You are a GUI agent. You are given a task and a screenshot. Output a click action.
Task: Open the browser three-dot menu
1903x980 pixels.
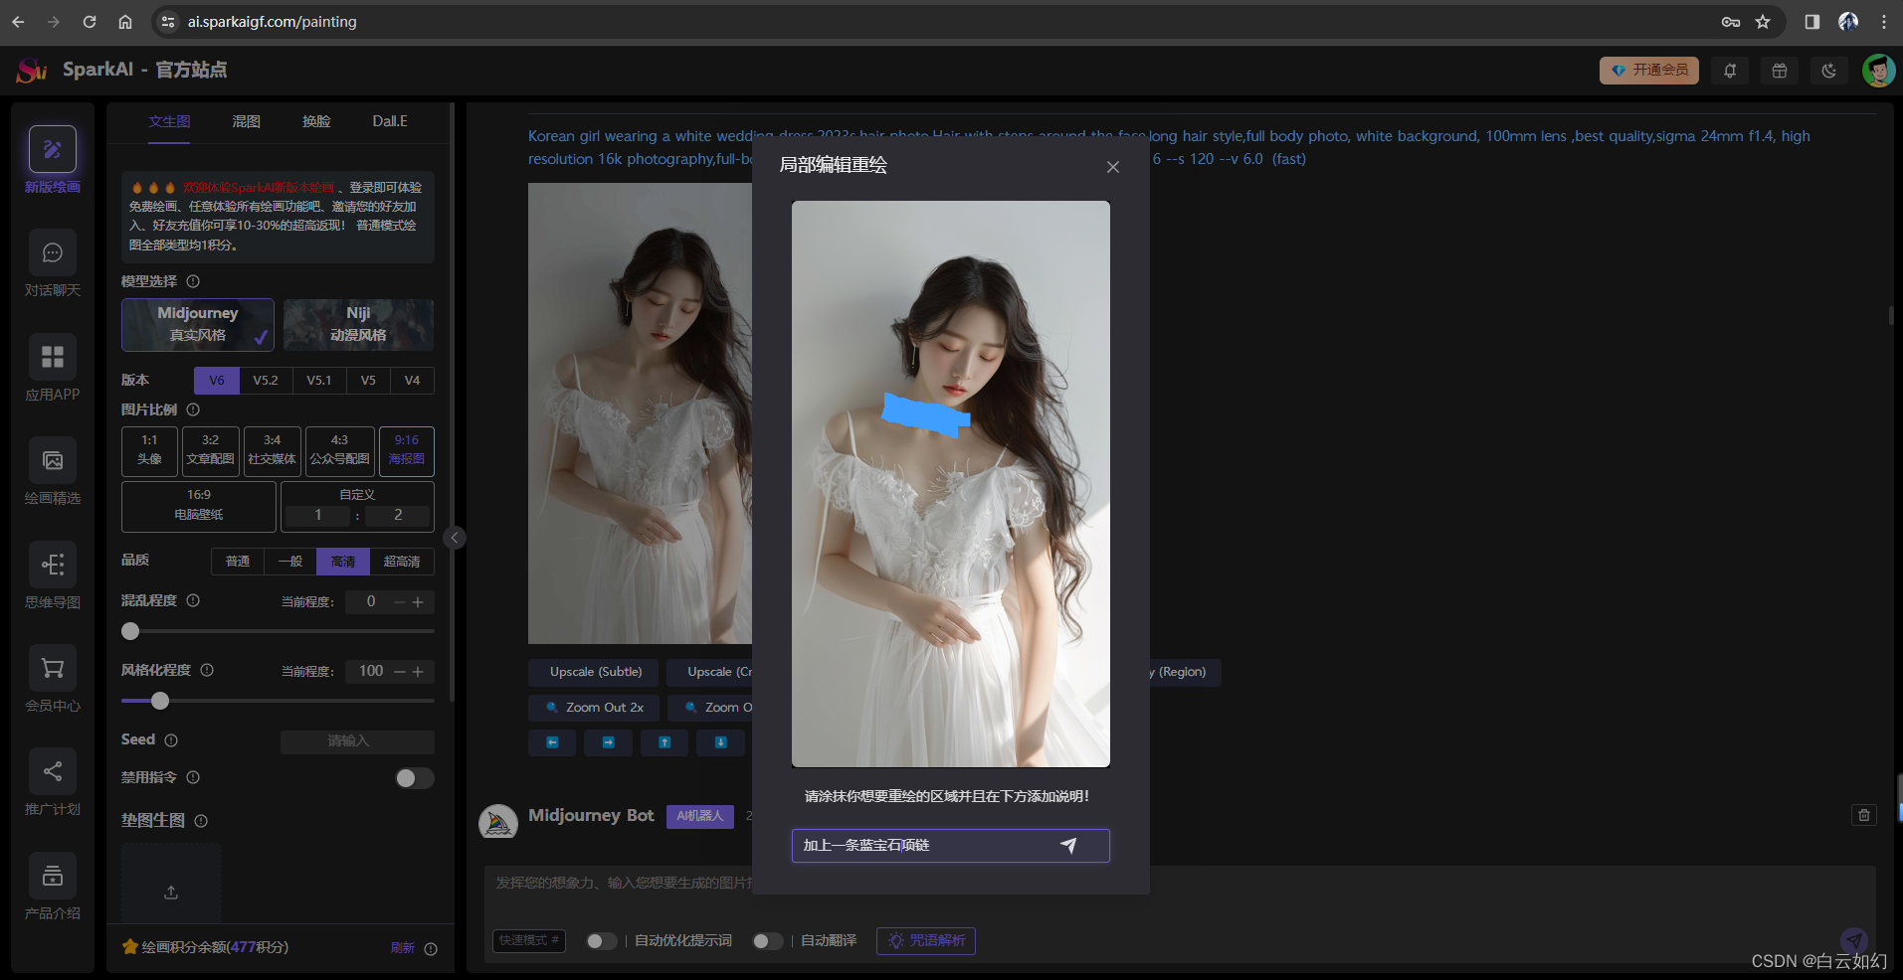click(x=1884, y=22)
